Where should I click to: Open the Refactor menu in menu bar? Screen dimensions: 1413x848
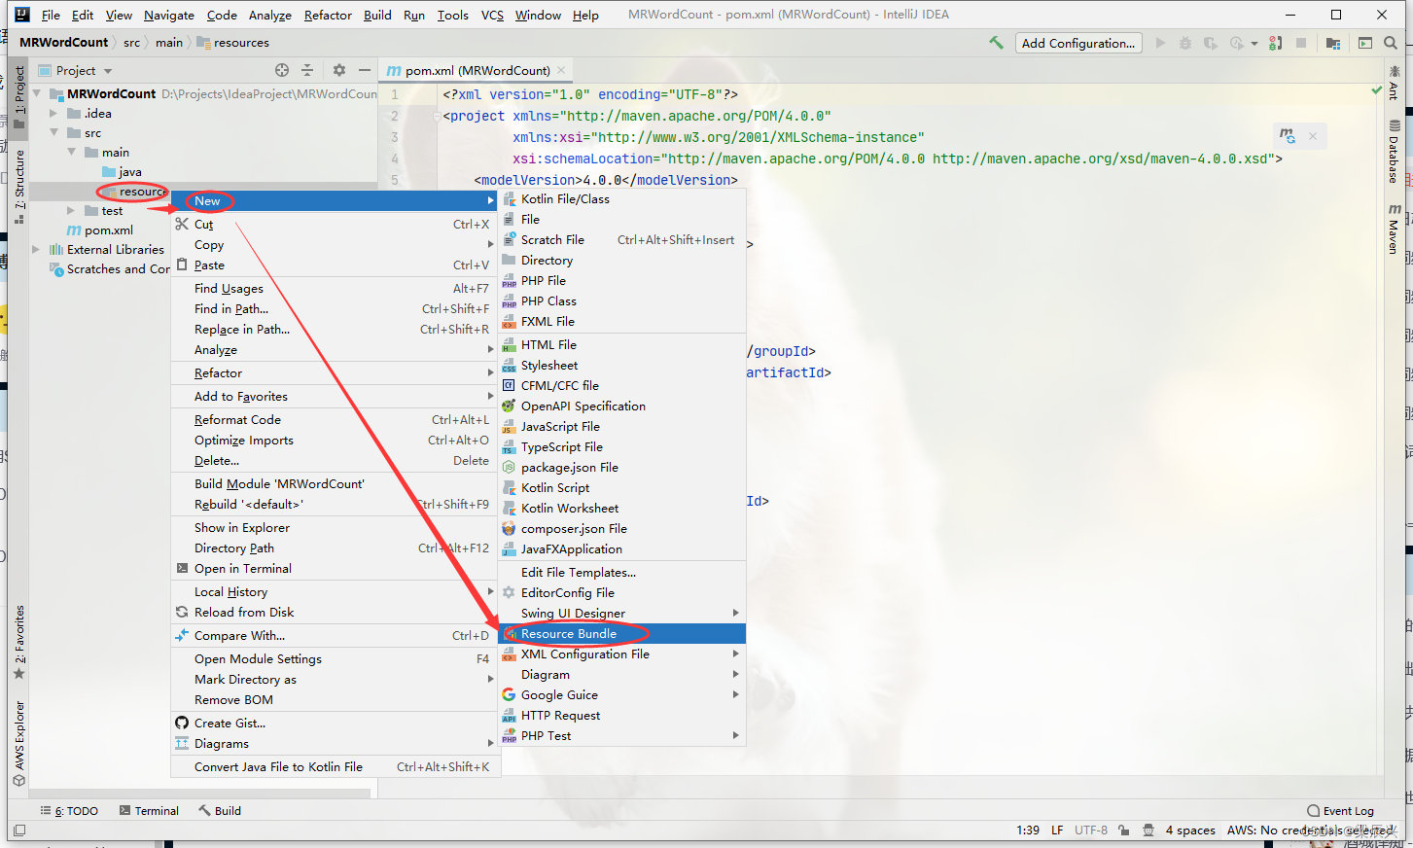pos(328,15)
